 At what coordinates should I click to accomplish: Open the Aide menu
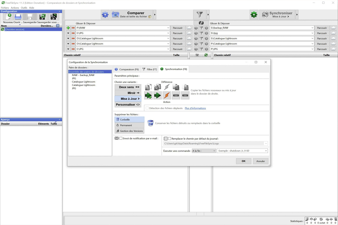(x=32, y=8)
